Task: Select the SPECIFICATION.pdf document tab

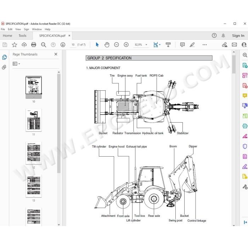Action: pyautogui.click(x=52, y=36)
